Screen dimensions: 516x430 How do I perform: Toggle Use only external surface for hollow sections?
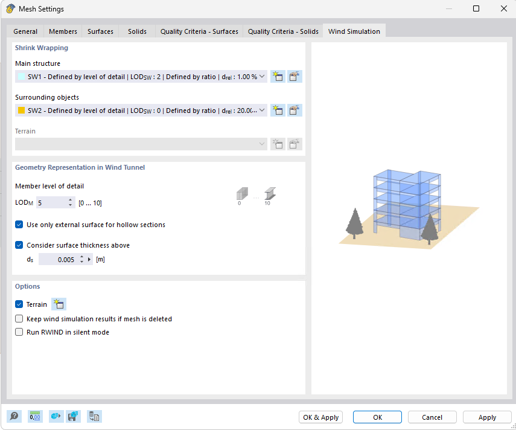[19, 225]
